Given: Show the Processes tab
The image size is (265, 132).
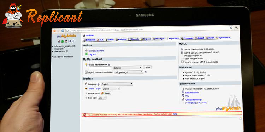Looking at the screenshot, I should [187, 38].
